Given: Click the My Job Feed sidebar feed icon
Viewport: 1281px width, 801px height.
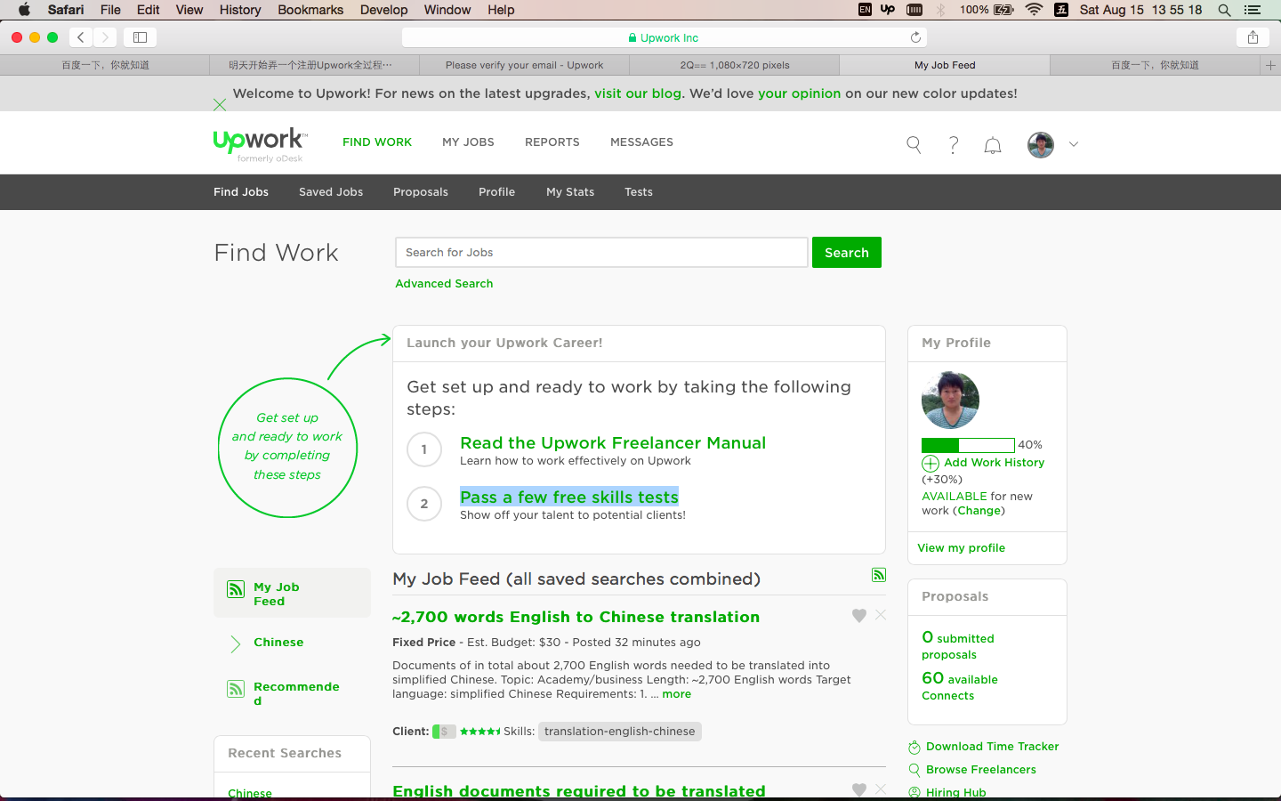Looking at the screenshot, I should pos(236,589).
